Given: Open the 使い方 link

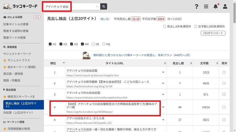Looking at the screenshot, I should click(x=105, y=19).
